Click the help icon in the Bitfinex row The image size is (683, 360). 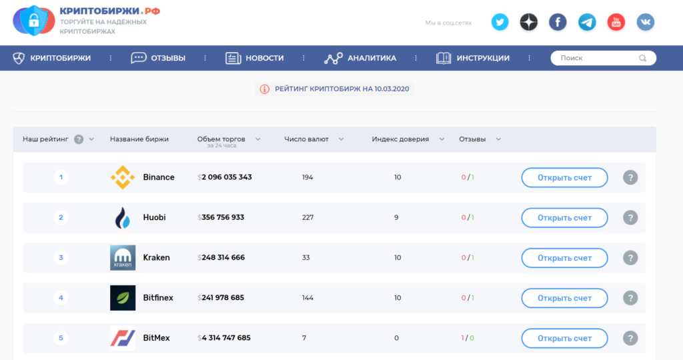630,298
